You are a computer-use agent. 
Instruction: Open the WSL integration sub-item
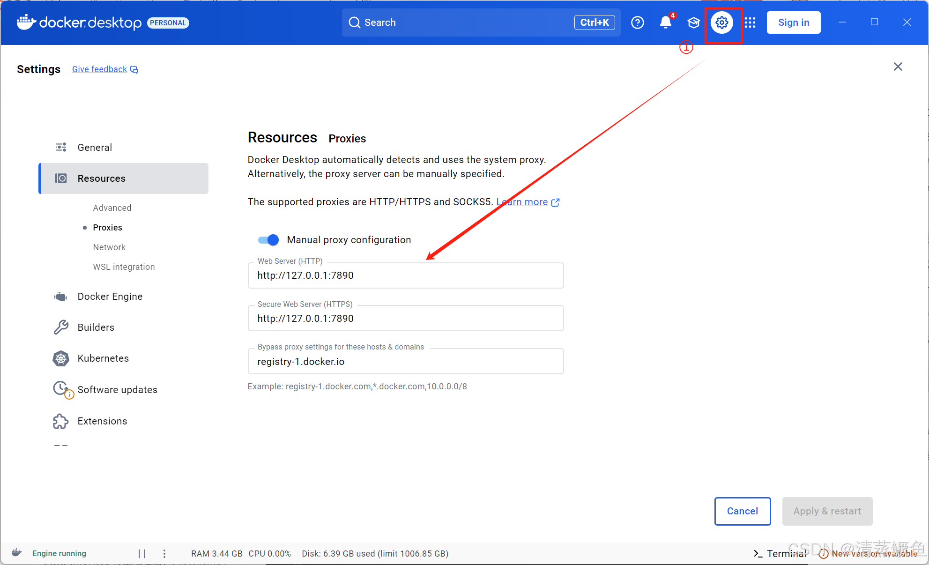click(124, 267)
